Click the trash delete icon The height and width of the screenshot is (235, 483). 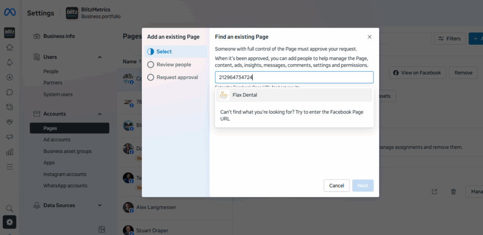click(x=453, y=192)
